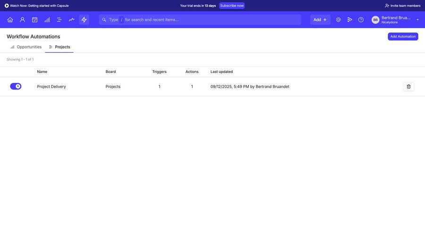
Task: Click the Subscribe now button
Action: pos(232,6)
